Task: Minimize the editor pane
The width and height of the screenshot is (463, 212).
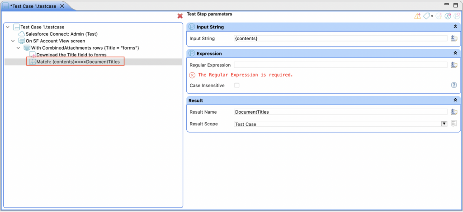Action: pos(447,5)
